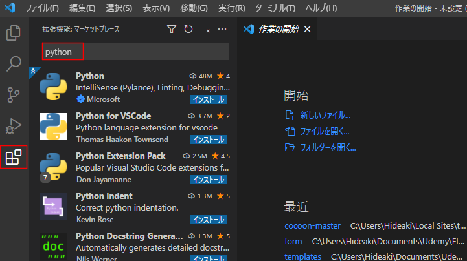
Task: Click the VS Code icon on 作業の開始 tab
Action: pos(249,29)
